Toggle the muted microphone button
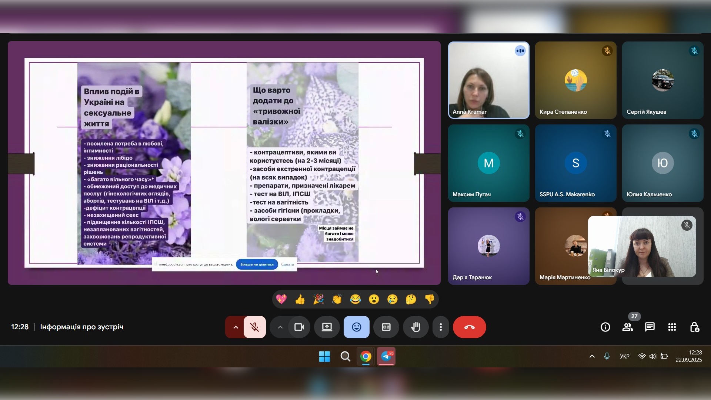The height and width of the screenshot is (400, 711). (x=254, y=327)
